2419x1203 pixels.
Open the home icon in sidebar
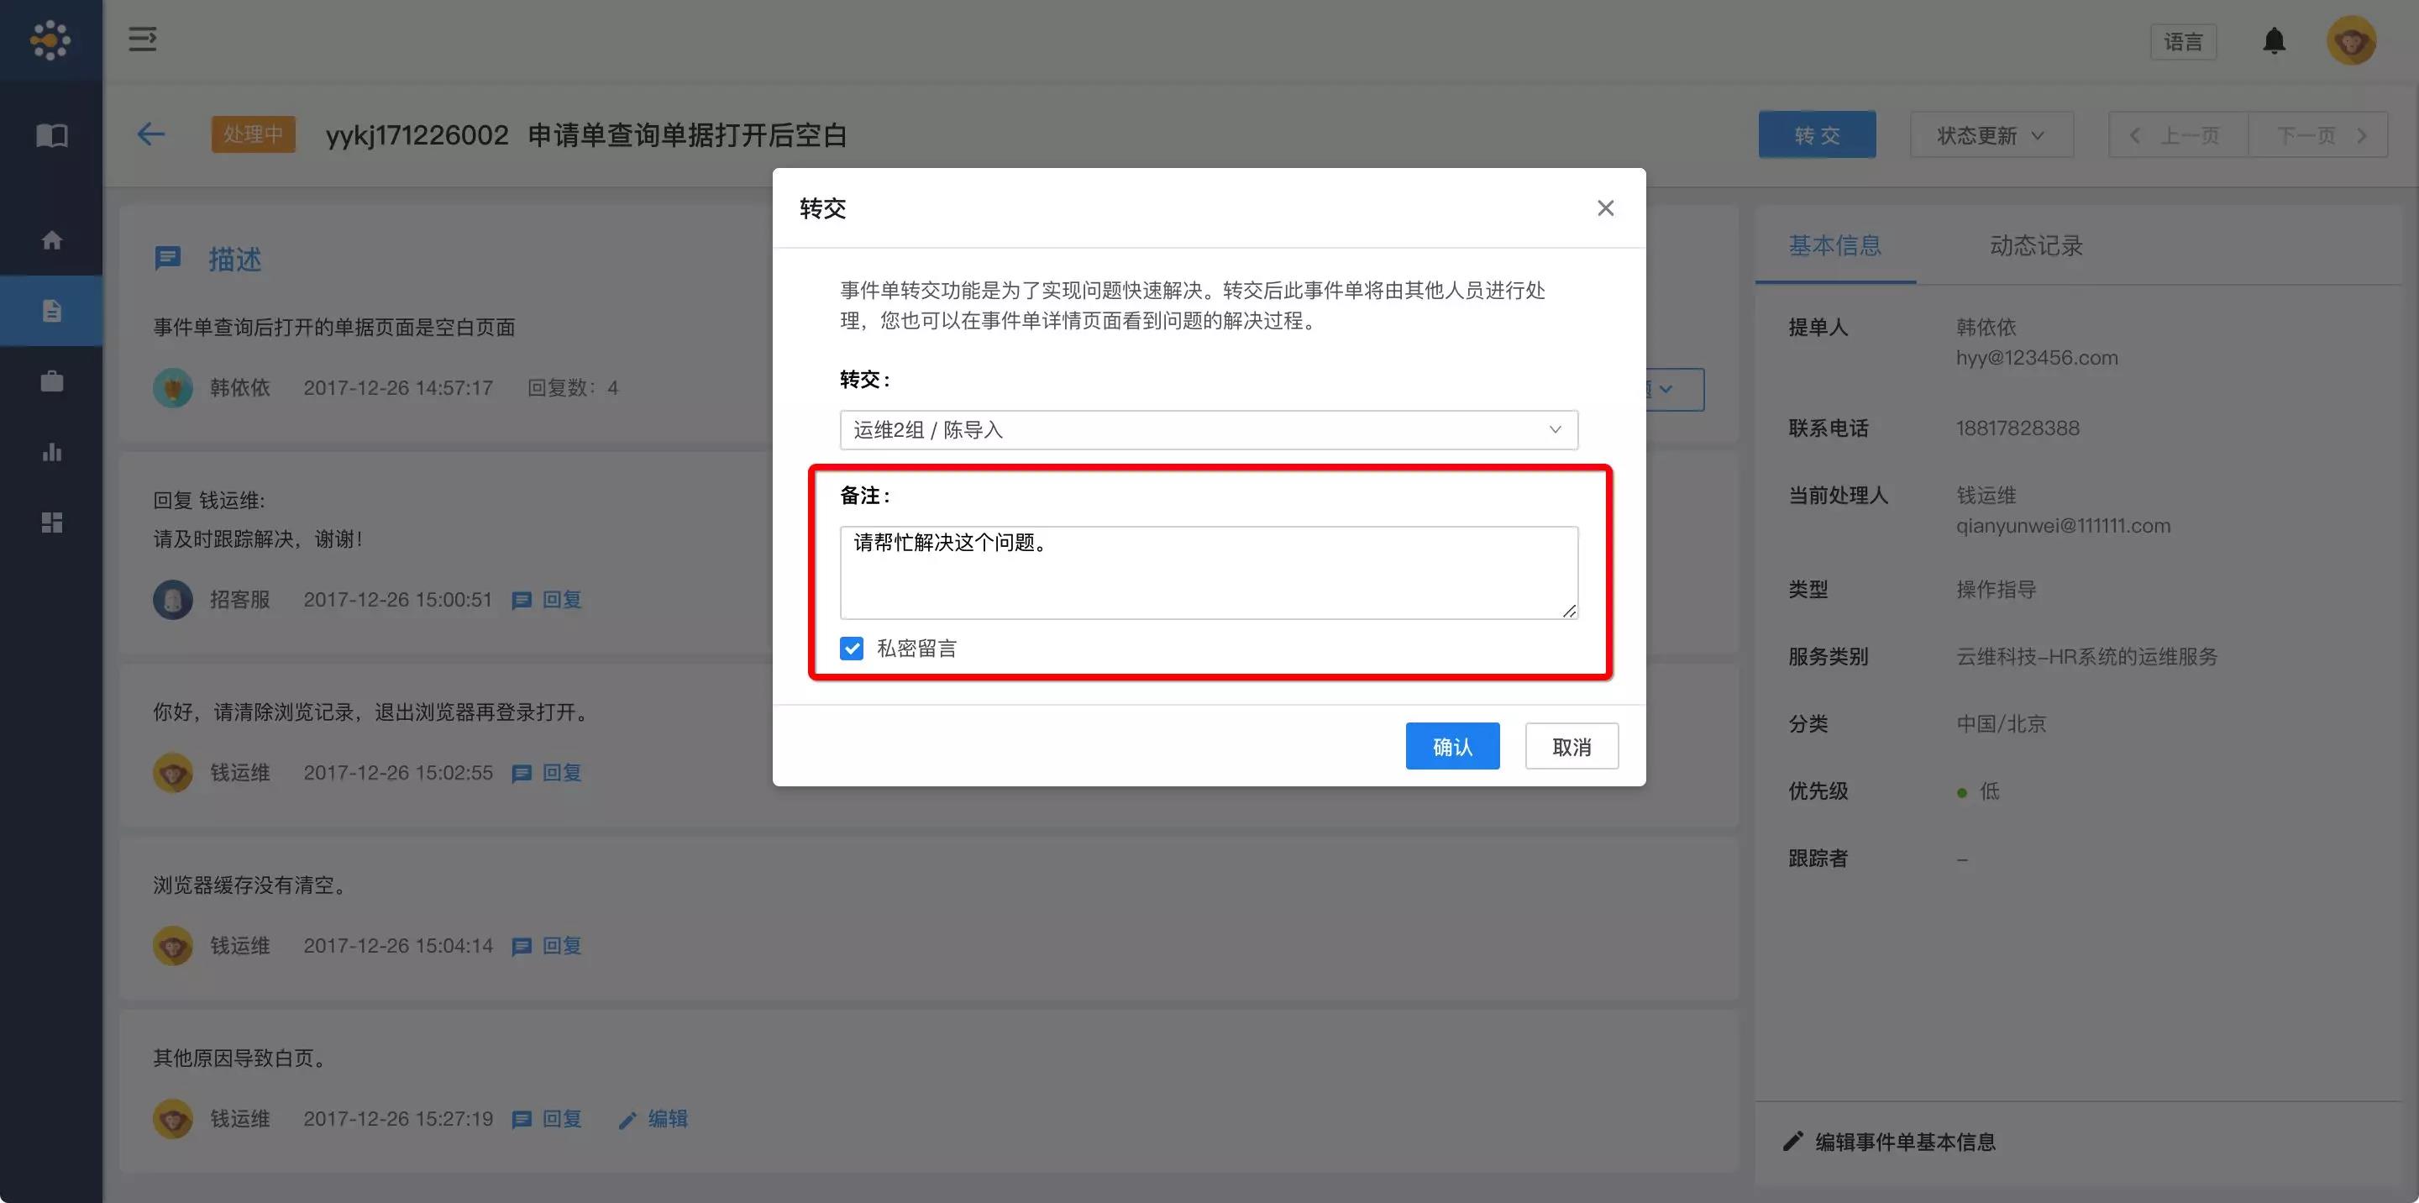51,240
